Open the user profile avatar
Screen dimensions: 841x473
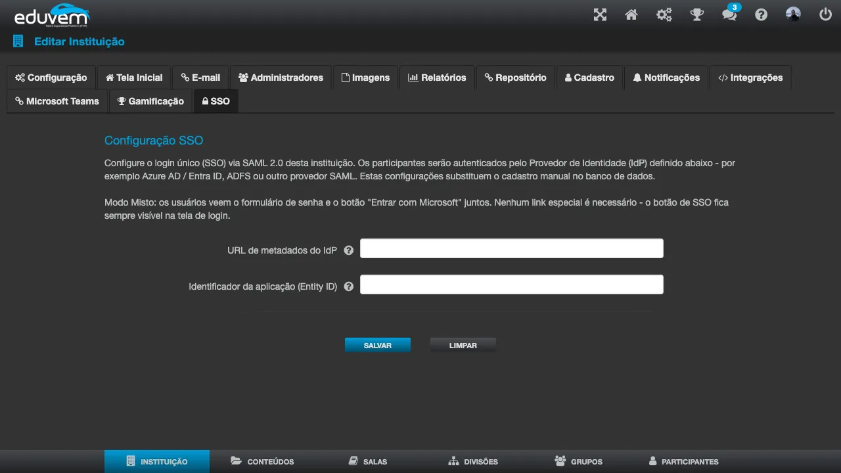coord(793,14)
